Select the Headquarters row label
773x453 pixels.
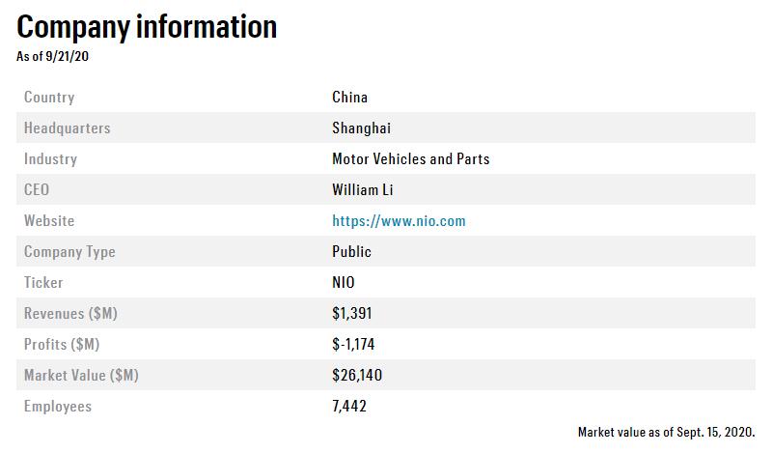68,128
